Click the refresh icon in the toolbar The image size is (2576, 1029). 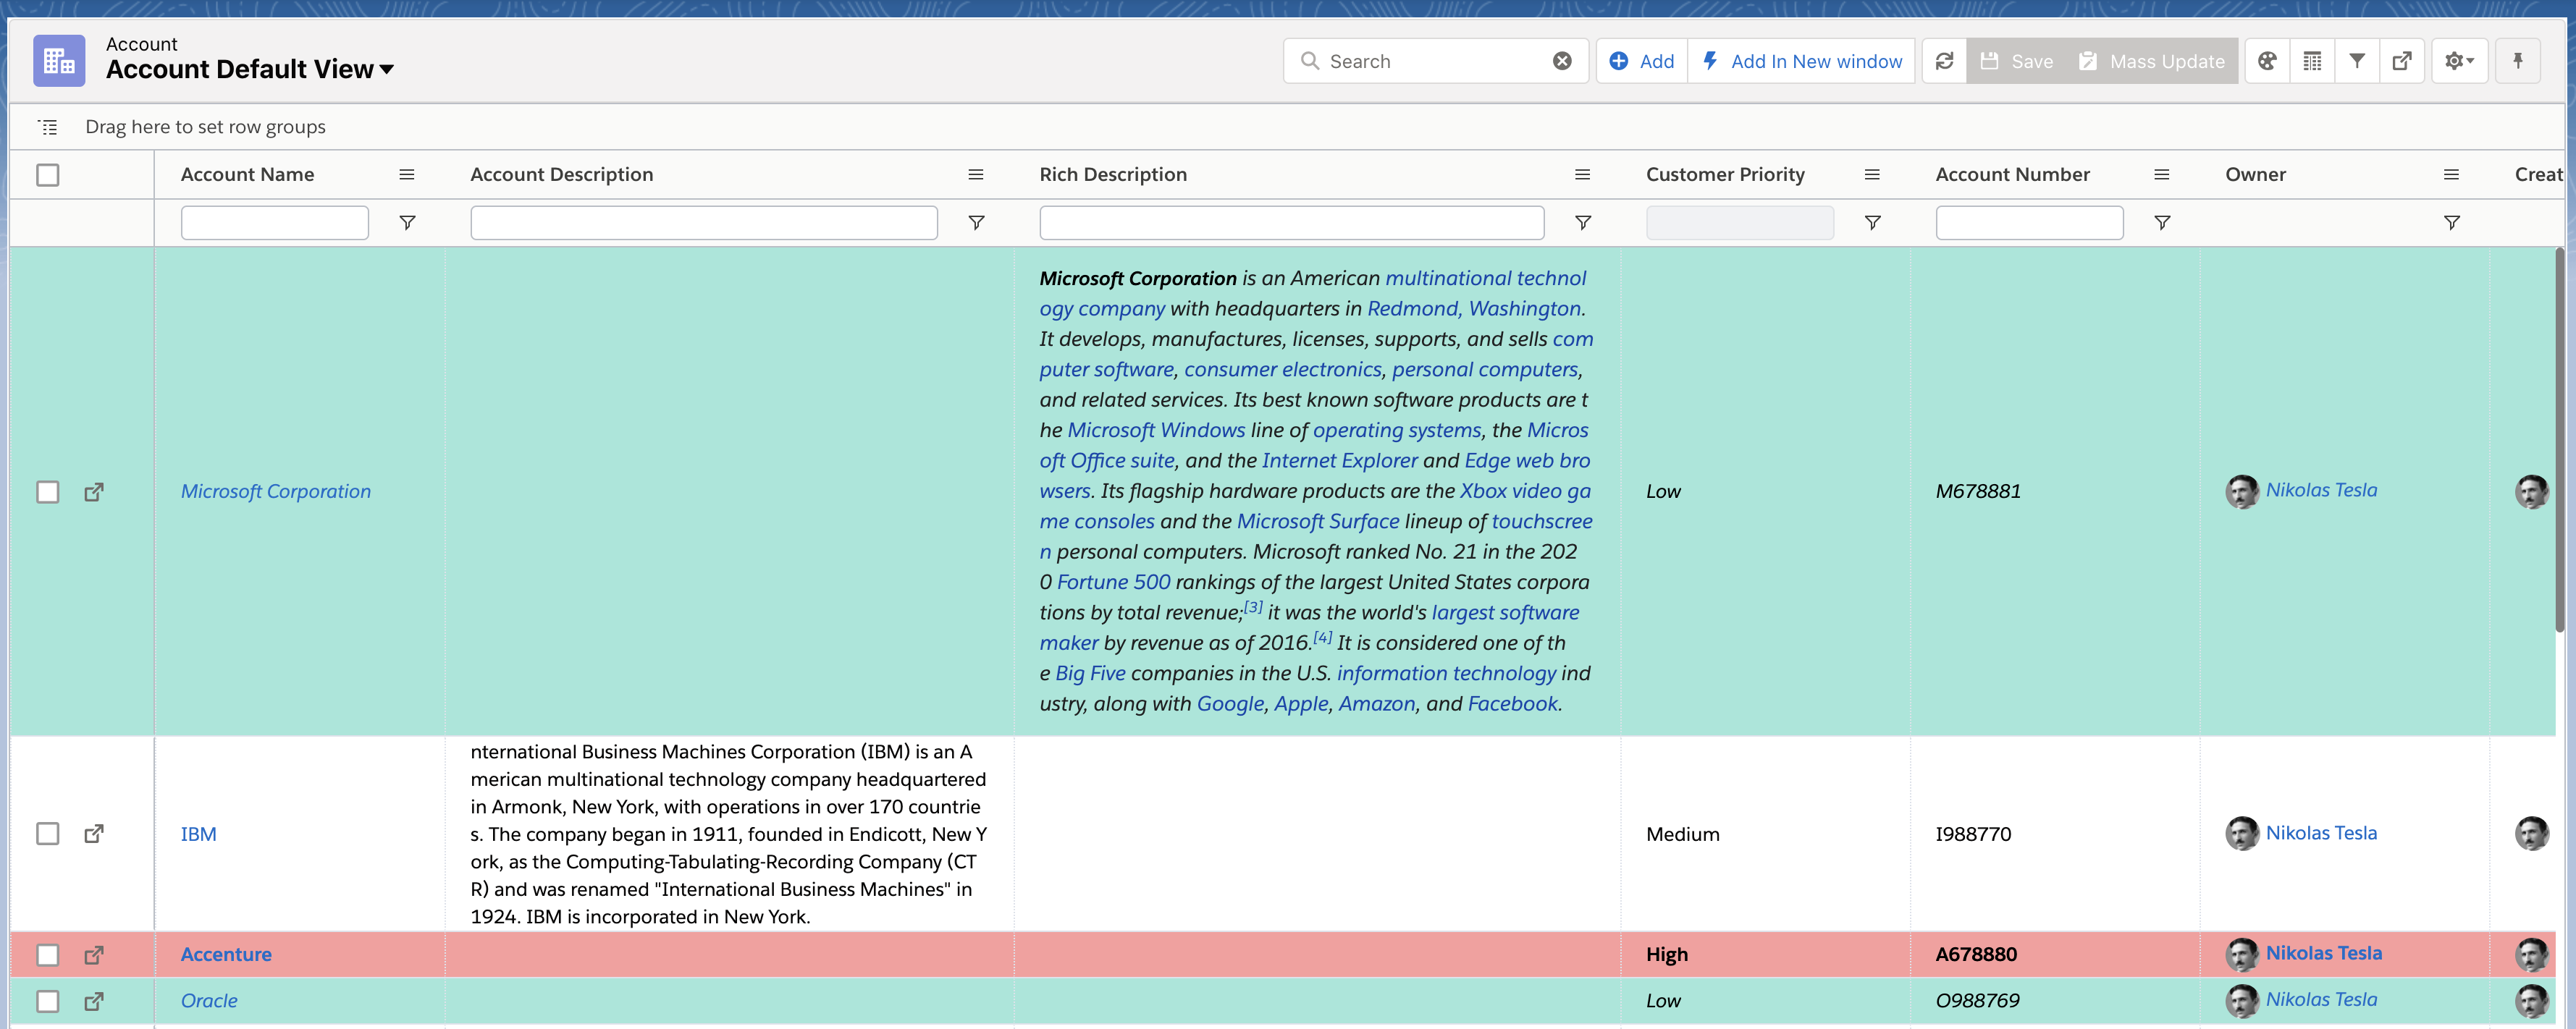[x=1944, y=61]
